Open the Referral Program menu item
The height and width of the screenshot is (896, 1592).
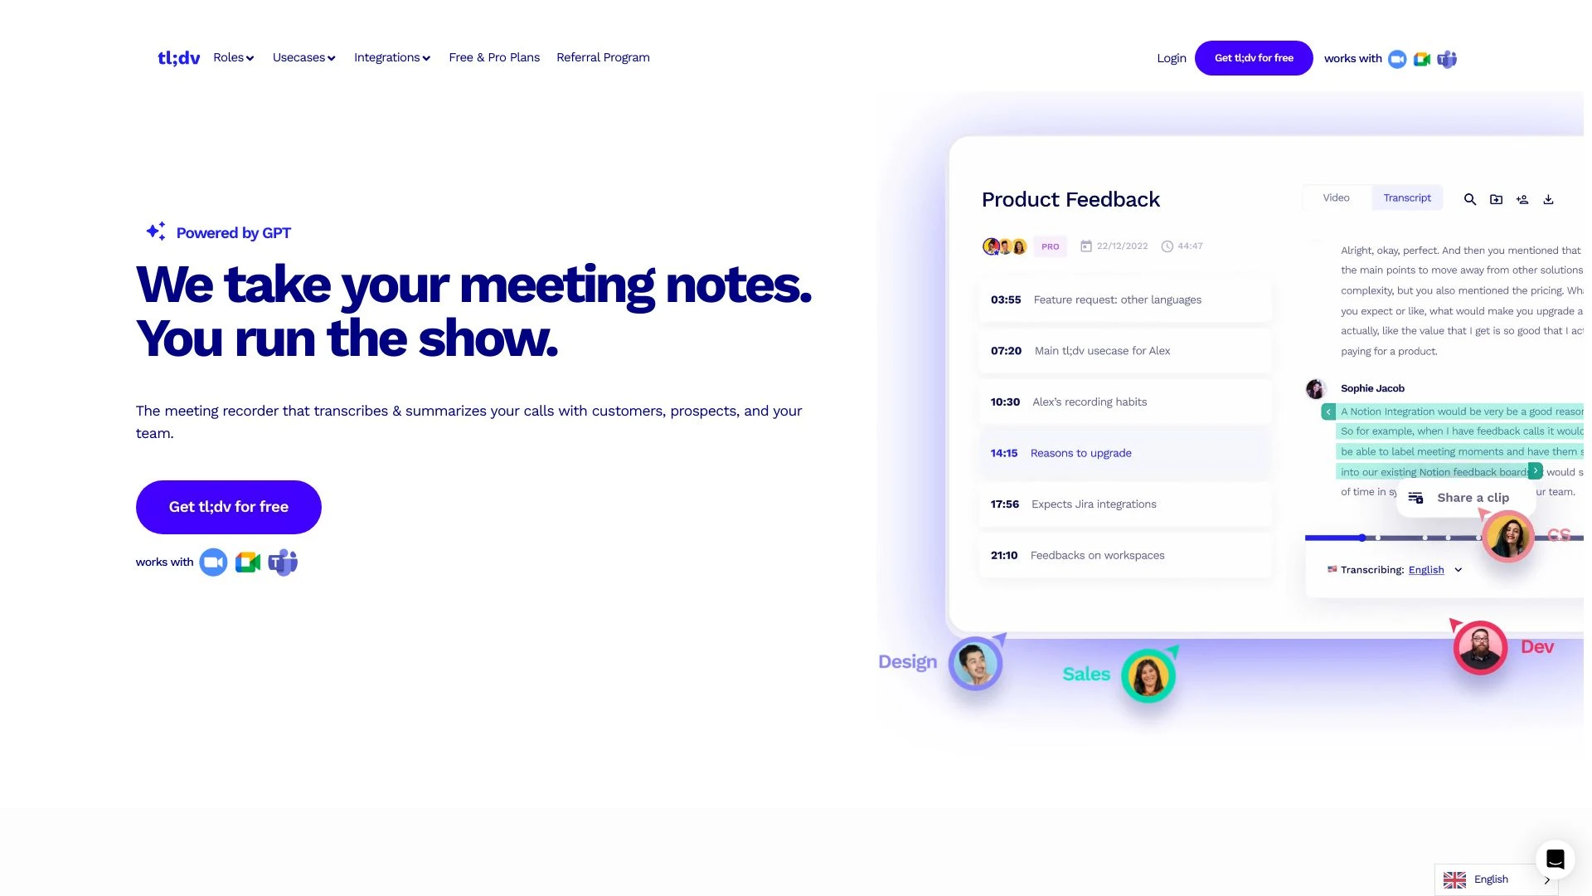point(603,57)
